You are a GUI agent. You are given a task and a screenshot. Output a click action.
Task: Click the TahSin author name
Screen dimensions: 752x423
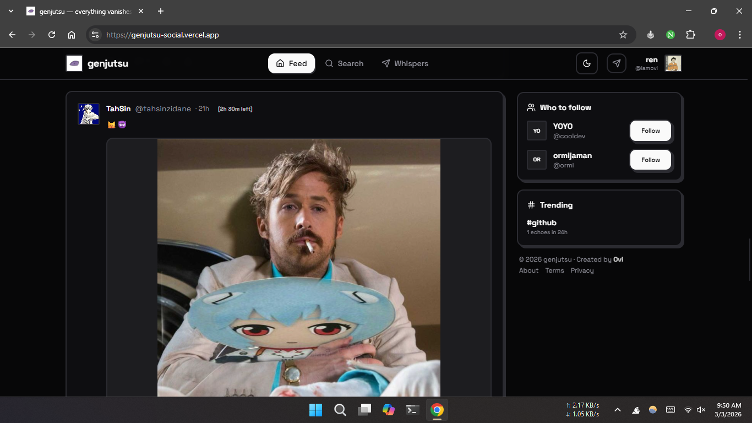pos(118,109)
